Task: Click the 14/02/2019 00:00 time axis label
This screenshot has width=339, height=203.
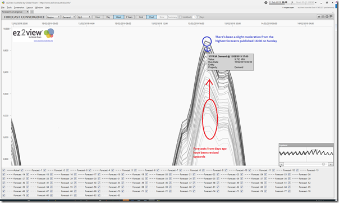Action: click(269, 24)
